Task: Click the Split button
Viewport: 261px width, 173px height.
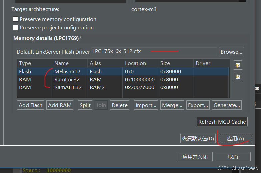Action: (85, 105)
